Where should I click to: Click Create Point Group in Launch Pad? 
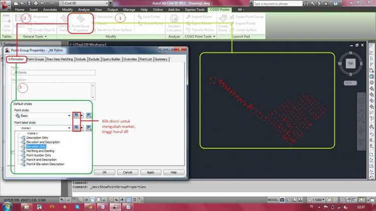247,17
